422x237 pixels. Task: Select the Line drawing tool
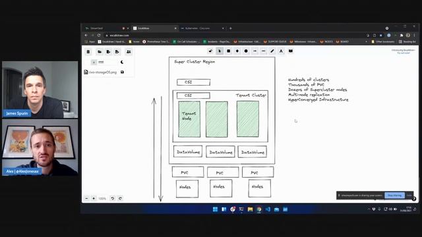264,51
